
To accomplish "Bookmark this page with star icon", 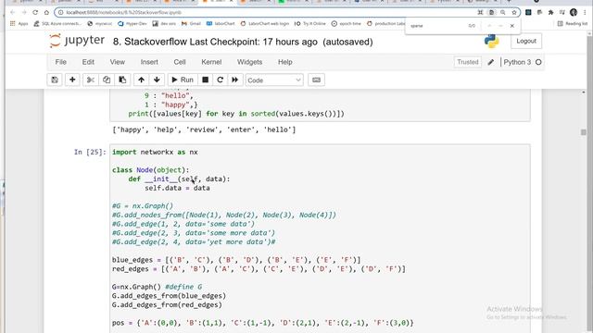I will 514,12.
